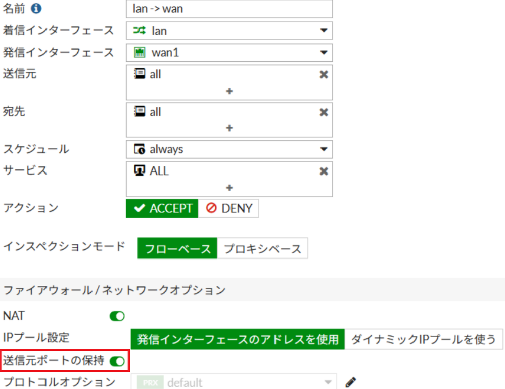Image resolution: width=505 pixels, height=389 pixels.
Task: Add a source address with the plus icon in 送信元
Action: [229, 91]
